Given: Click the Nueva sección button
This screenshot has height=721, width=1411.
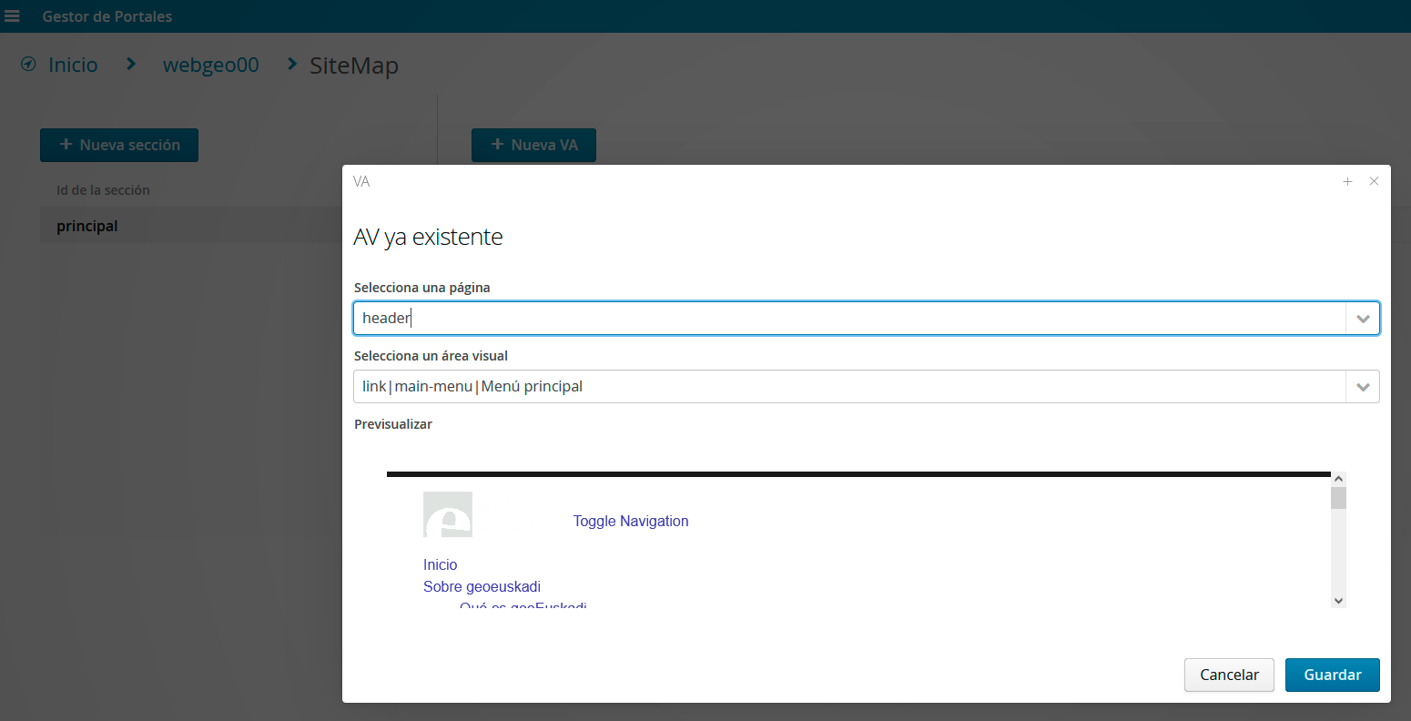Looking at the screenshot, I should [x=119, y=145].
